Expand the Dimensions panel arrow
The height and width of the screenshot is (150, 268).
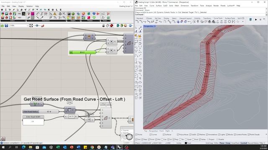pos(65,21)
